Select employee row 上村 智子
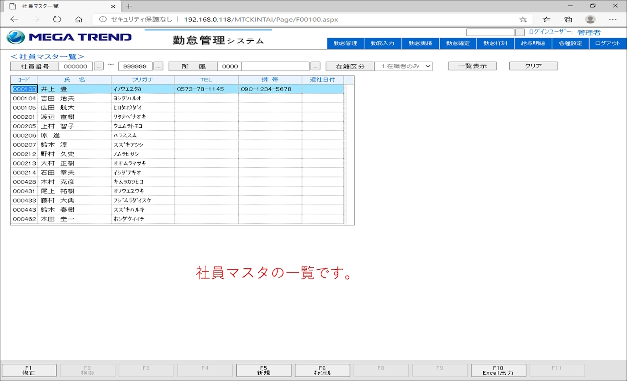 pos(177,126)
